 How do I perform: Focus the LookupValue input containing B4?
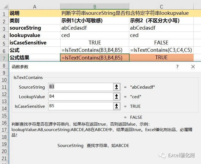[x=81, y=97]
